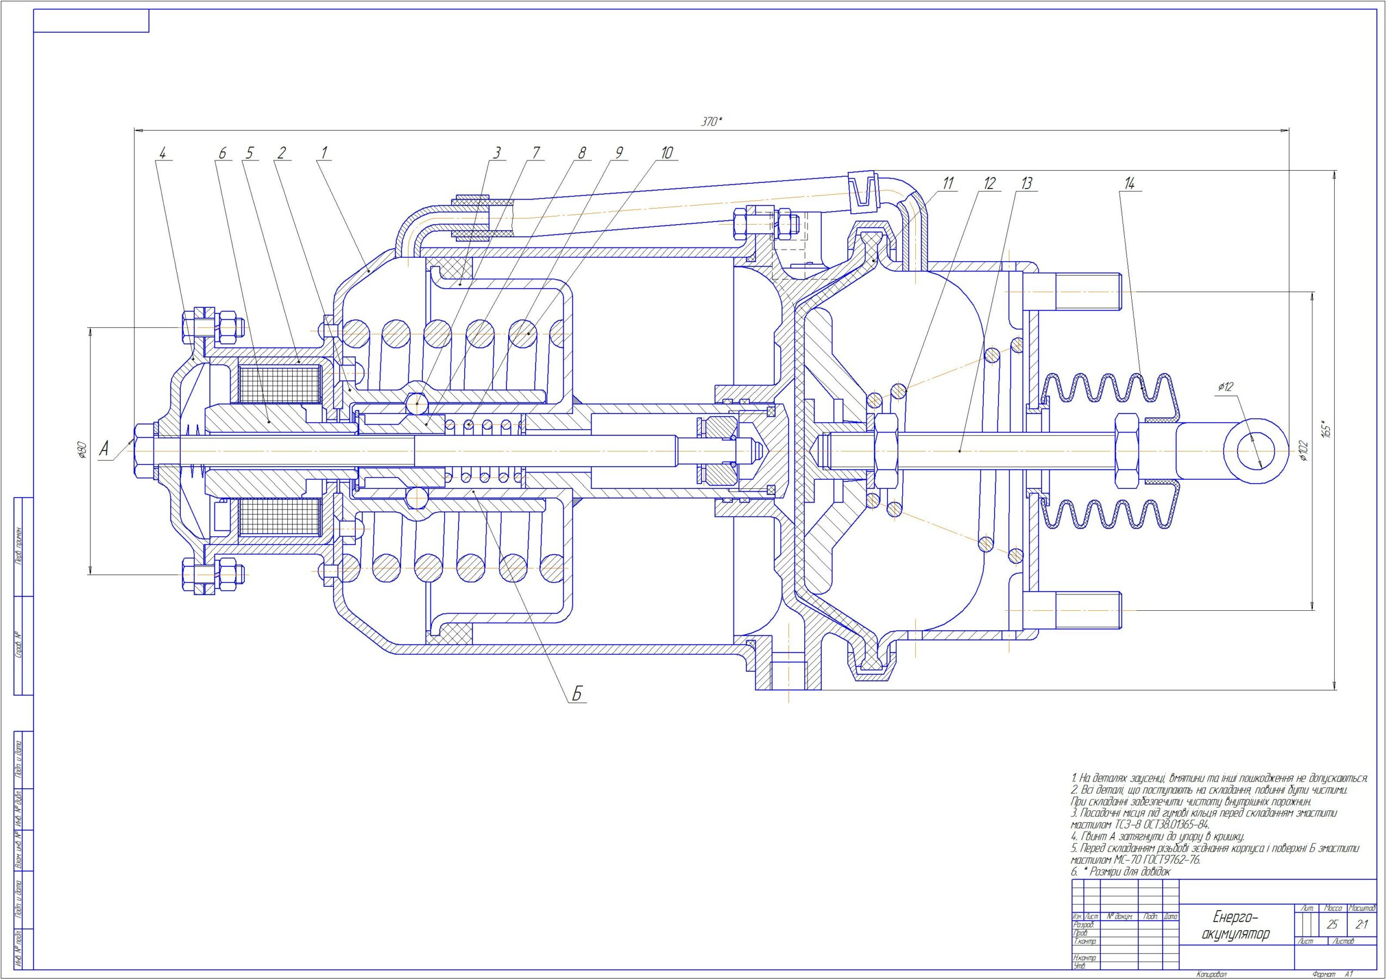Click the part callout number "2"

tap(281, 153)
